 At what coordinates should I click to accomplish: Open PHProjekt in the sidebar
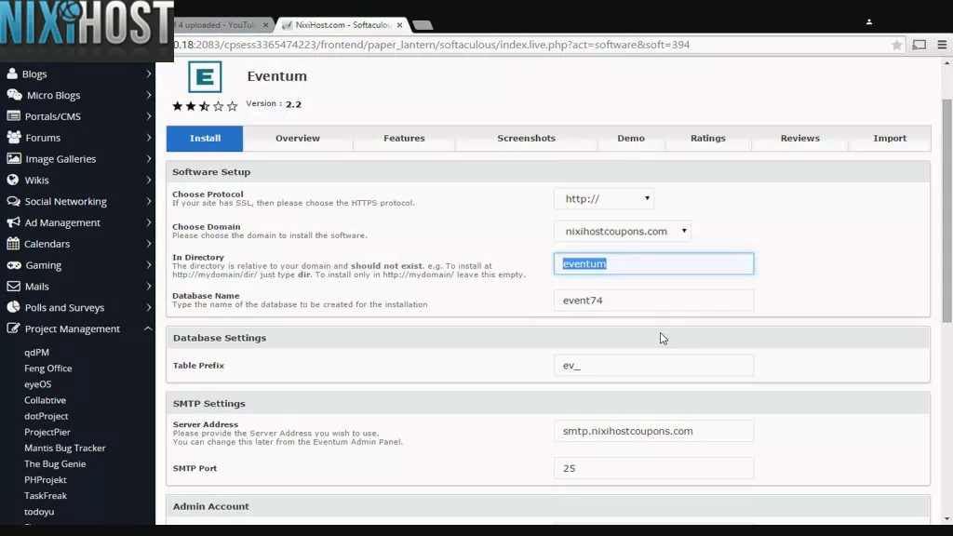pyautogui.click(x=46, y=479)
